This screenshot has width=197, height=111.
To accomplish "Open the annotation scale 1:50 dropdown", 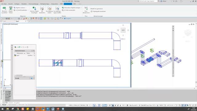I will tap(124, 105).
